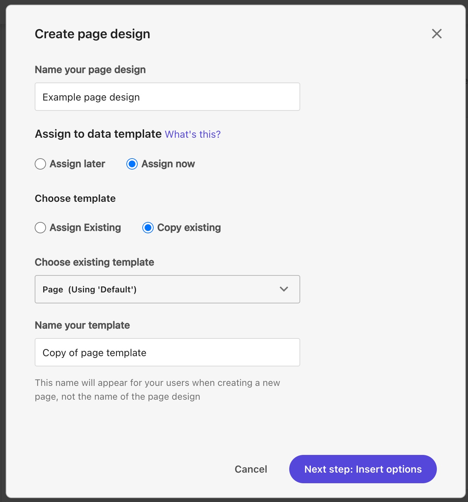Click the What's this? help link
The width and height of the screenshot is (468, 502).
192,134
